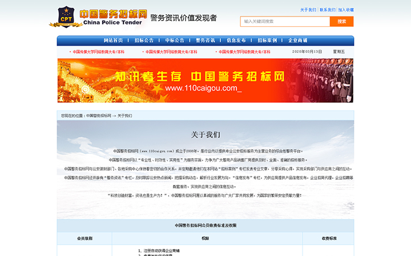Click the date text 2020年03月13日
The height and width of the screenshot is (256, 411).
pyautogui.click(x=307, y=52)
